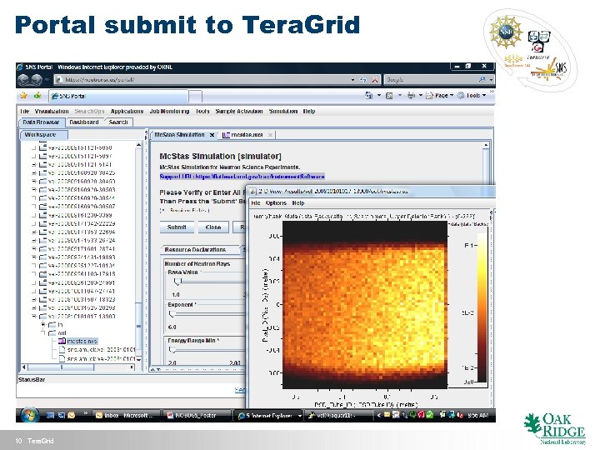The height and width of the screenshot is (450, 600).
Task: Open the portal File menu
Action: pos(24,112)
